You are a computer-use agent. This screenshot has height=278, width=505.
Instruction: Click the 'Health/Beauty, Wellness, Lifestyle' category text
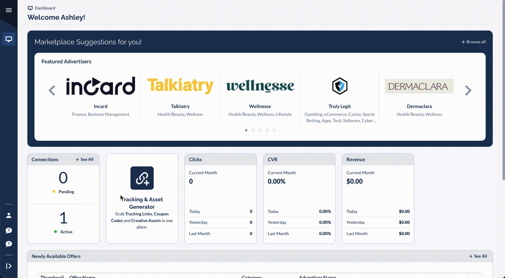pyautogui.click(x=260, y=114)
